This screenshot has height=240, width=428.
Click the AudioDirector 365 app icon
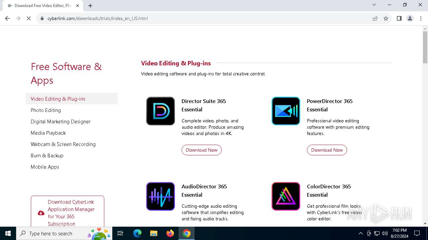pos(160,196)
